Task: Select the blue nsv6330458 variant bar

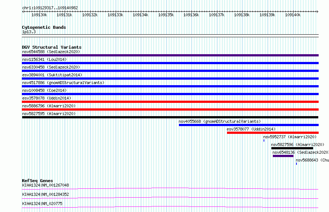Action: (x=170, y=71)
